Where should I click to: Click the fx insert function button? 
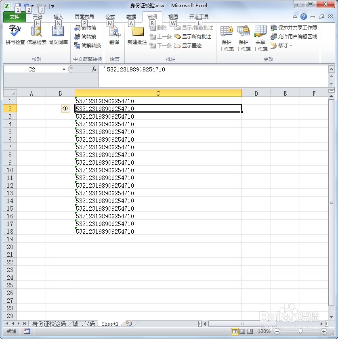point(94,69)
